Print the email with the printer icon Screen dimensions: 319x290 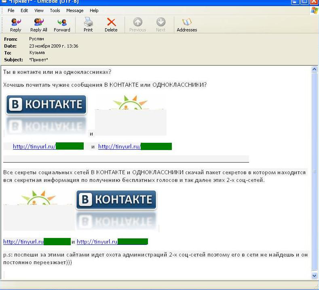coord(88,25)
